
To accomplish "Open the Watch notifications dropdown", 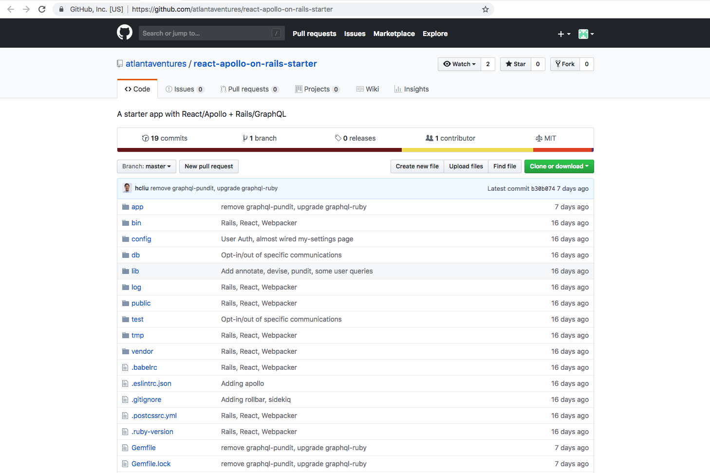I will tap(459, 64).
